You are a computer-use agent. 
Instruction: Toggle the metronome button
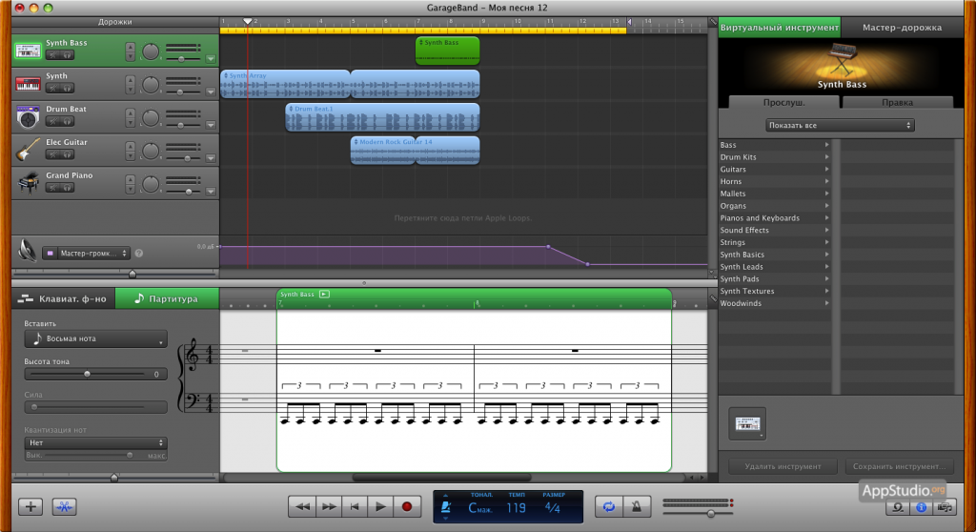pyautogui.click(x=636, y=507)
